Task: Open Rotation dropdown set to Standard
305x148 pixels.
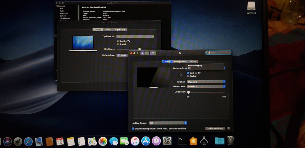Action: (x=206, y=82)
